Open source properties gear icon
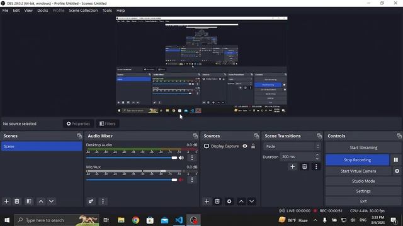The height and width of the screenshot is (226, 403). [x=229, y=202]
